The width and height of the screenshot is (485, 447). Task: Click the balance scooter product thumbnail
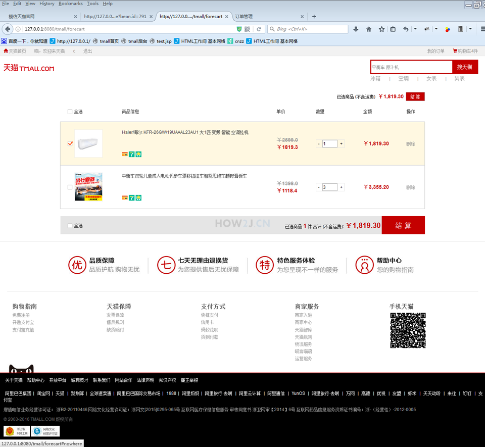(88, 187)
